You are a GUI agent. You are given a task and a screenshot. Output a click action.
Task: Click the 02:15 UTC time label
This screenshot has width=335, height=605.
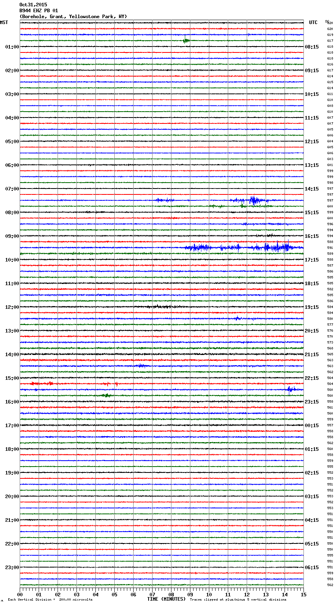click(x=312, y=473)
